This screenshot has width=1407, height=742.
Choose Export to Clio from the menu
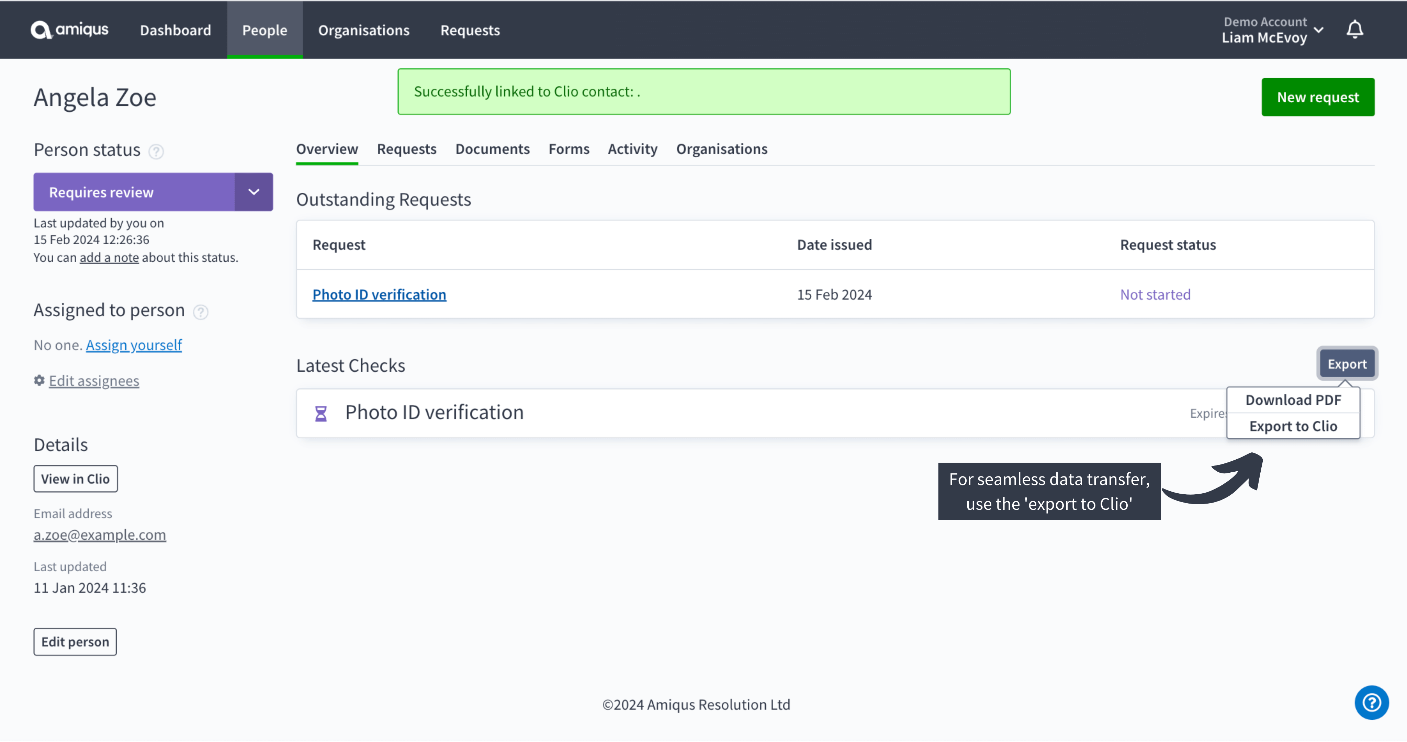pos(1293,426)
